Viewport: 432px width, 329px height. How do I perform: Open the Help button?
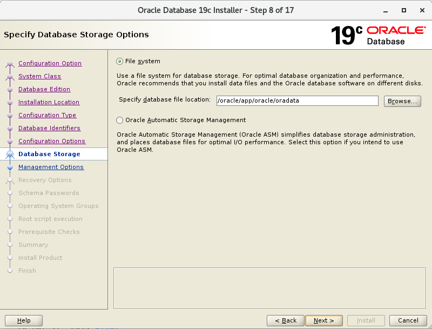point(24,320)
